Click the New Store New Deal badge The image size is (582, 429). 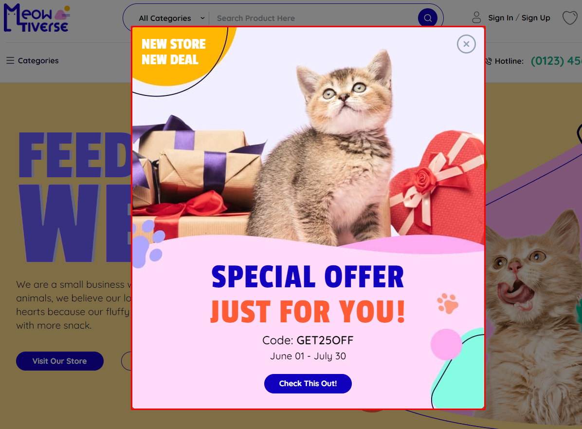(x=173, y=52)
